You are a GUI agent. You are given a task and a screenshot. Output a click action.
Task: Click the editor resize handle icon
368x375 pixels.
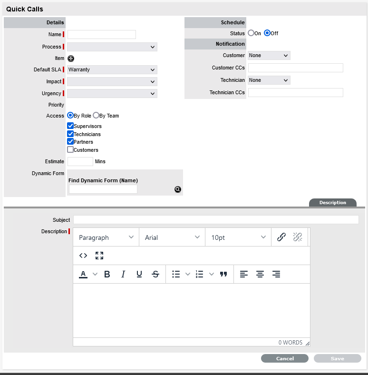pyautogui.click(x=308, y=344)
